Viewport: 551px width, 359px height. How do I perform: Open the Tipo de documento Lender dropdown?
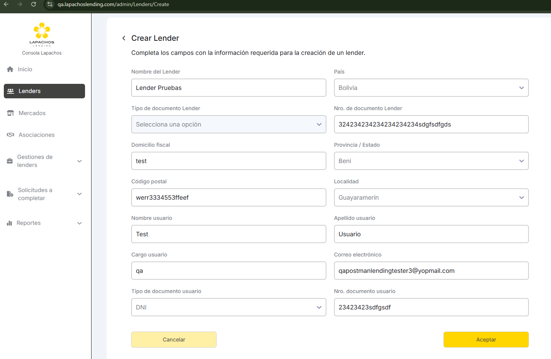[x=228, y=124]
